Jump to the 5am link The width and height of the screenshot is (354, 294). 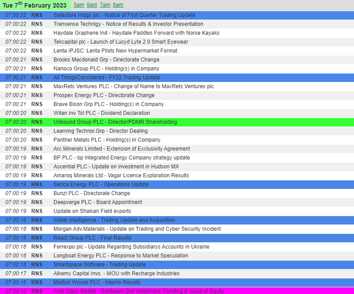coord(79,5)
